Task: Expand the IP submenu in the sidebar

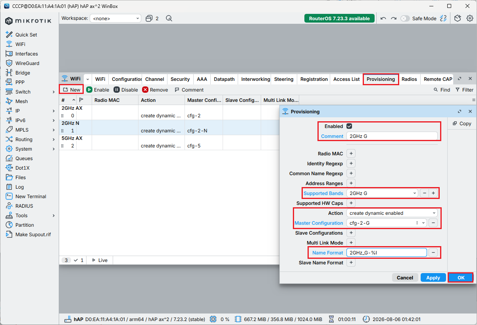Action: (54, 111)
